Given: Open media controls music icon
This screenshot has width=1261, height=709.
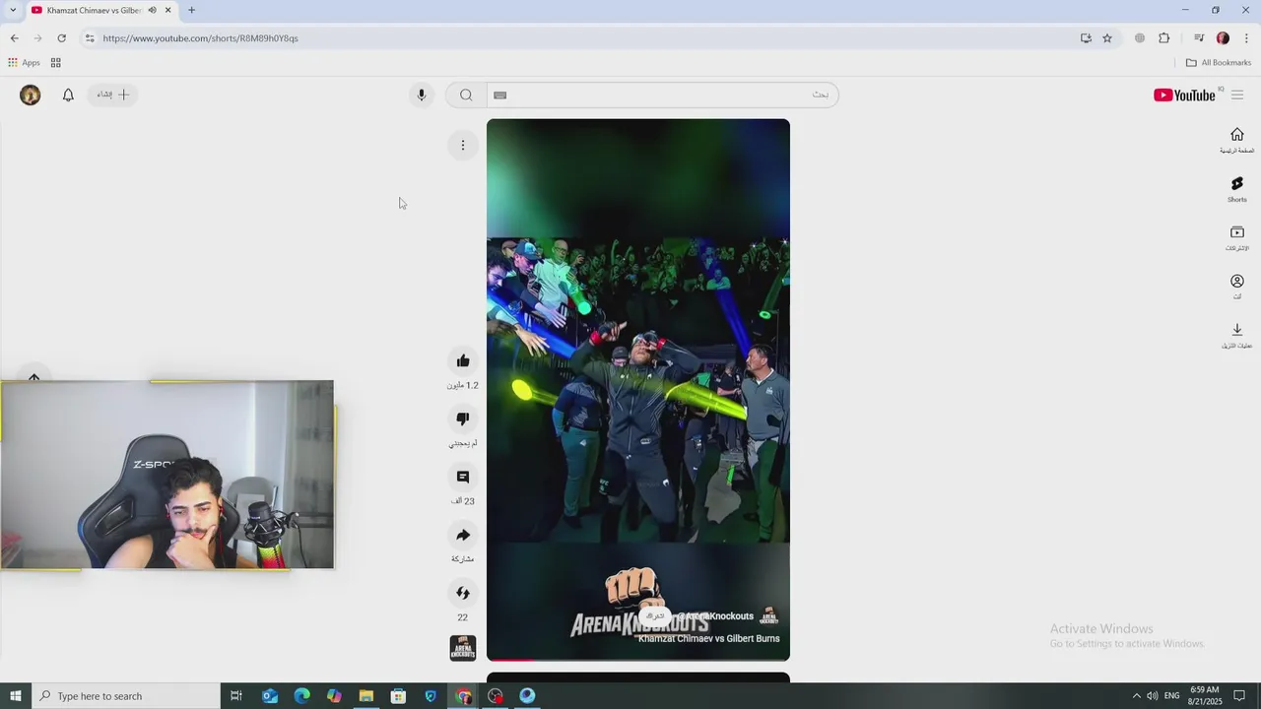Looking at the screenshot, I should pos(1199,38).
